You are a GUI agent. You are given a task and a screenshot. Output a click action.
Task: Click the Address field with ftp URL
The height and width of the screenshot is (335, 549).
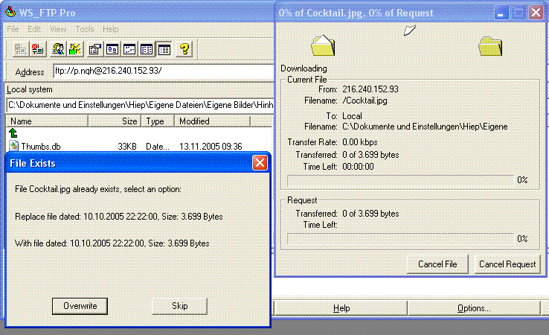pos(163,71)
